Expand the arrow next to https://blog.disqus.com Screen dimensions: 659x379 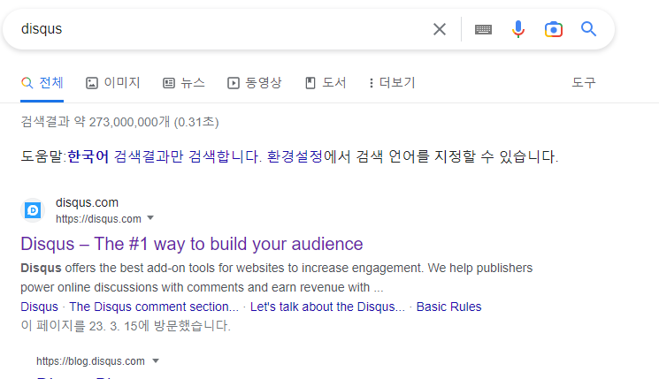point(156,361)
